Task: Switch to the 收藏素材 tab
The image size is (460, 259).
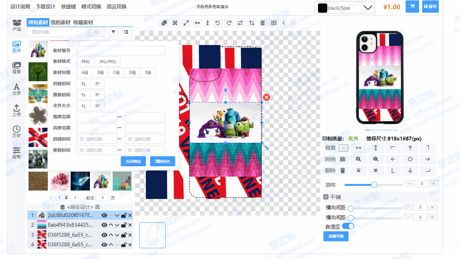Action: point(83,22)
